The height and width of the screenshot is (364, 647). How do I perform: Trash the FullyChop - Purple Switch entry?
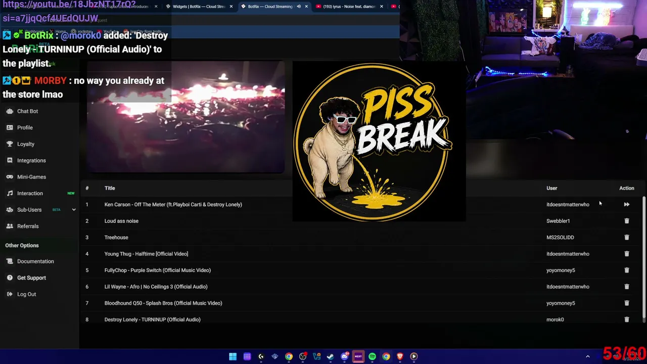[x=626, y=270]
